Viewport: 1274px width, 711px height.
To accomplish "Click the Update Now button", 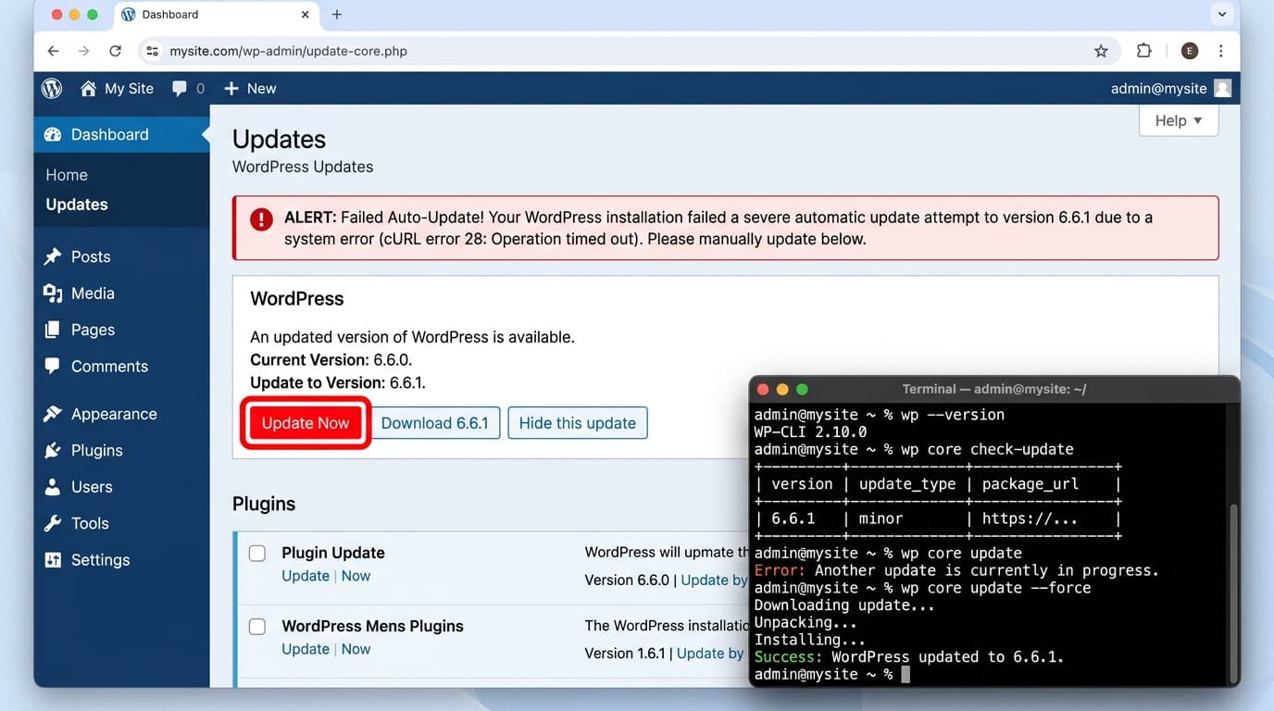I will pyautogui.click(x=305, y=422).
